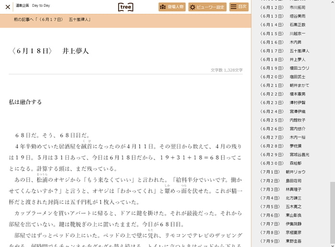Screen dimensions: 335x247
Task: Open the 〈6月12日〉 市川拓司 entry
Action: (x=284, y=8)
